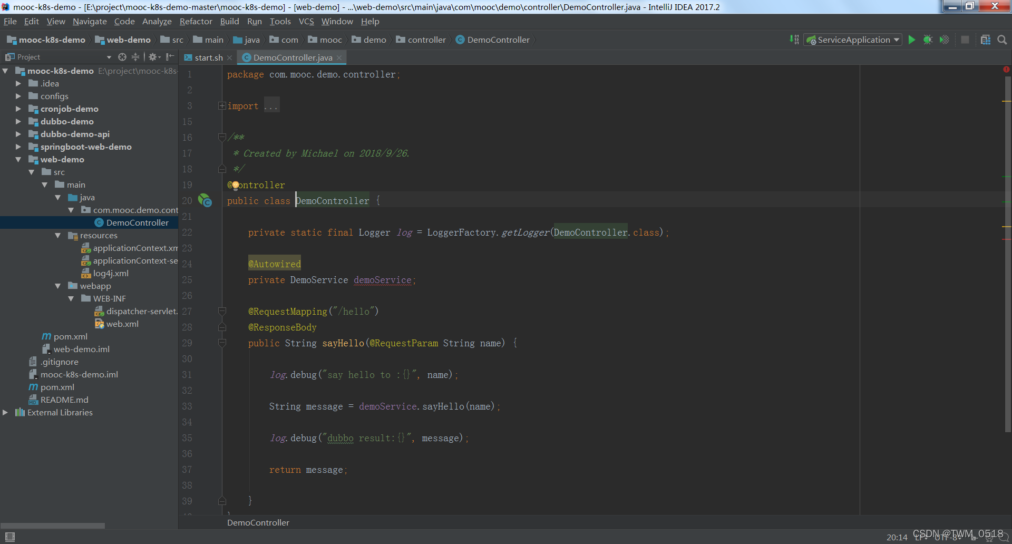This screenshot has height=544, width=1012.
Task: Expand External Libraries node
Action: tap(5, 412)
